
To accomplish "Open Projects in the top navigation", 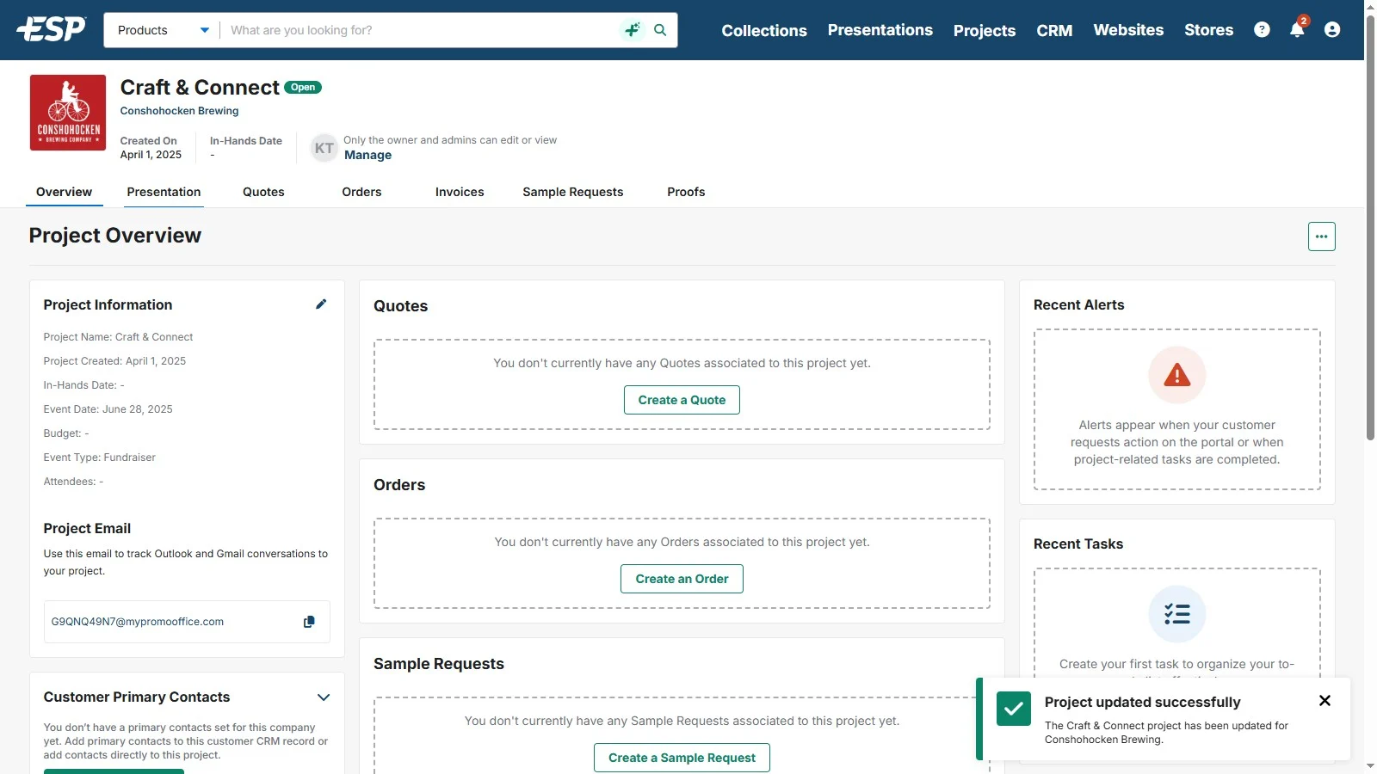I will (x=985, y=30).
